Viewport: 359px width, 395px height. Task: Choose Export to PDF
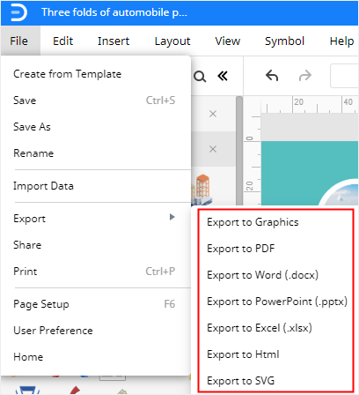point(241,249)
